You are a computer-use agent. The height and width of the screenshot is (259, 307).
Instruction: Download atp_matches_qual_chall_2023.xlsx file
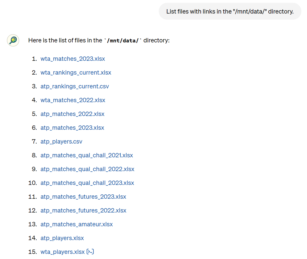point(87,183)
